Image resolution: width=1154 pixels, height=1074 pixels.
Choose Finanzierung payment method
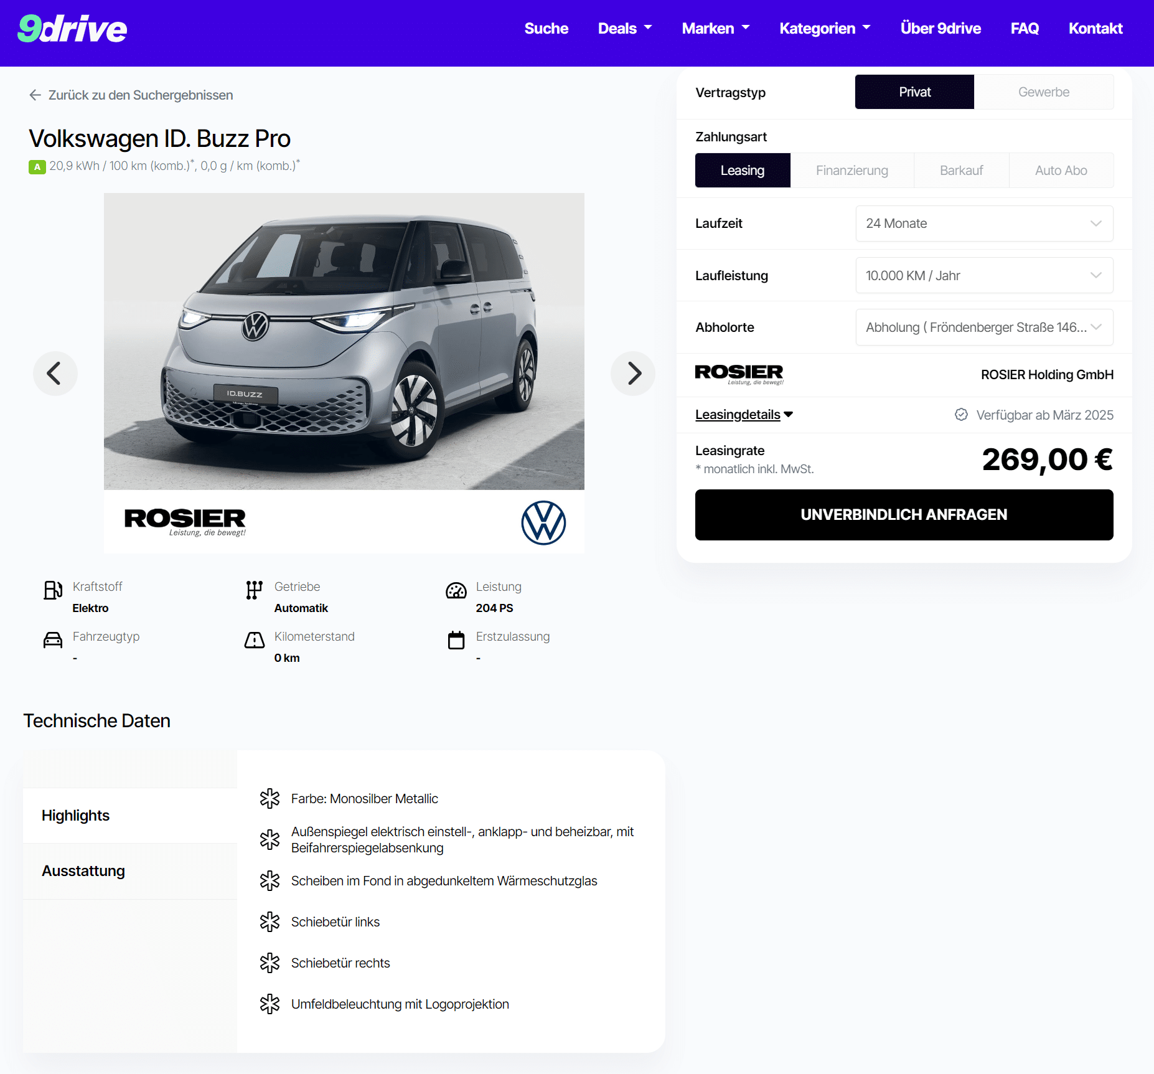[x=852, y=171]
